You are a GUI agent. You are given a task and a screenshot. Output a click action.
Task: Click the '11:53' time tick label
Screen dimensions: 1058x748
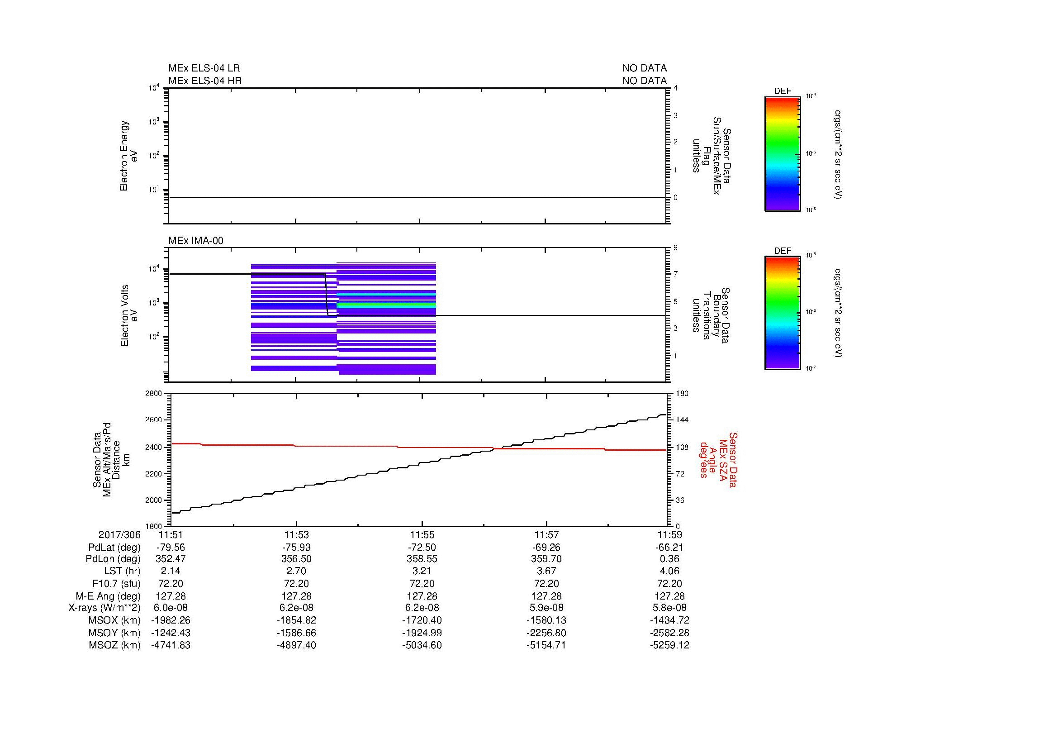pyautogui.click(x=296, y=534)
